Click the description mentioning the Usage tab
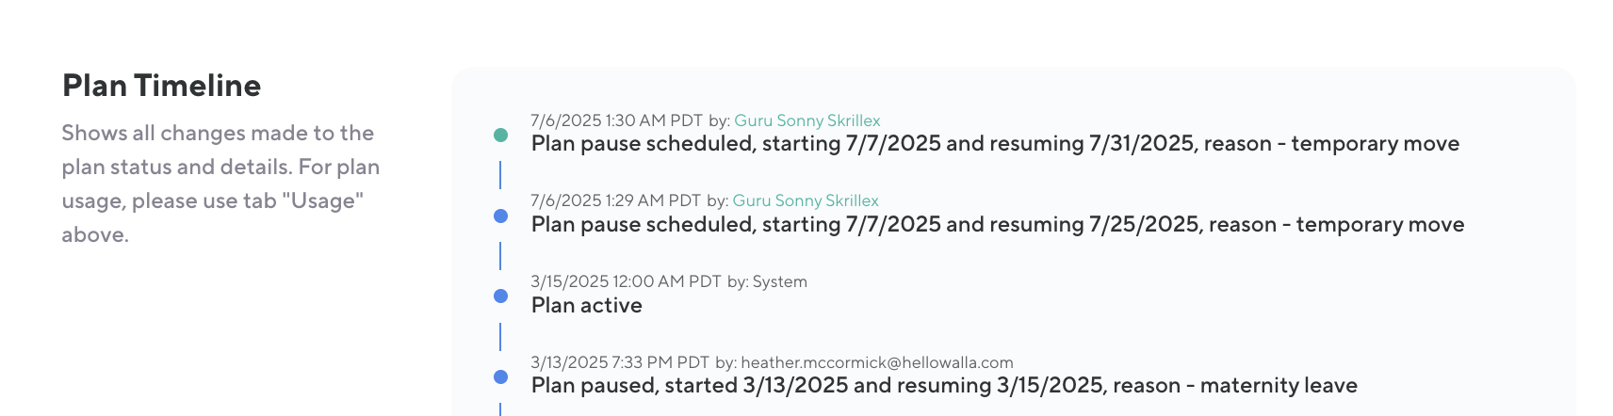The height and width of the screenshot is (416, 1613). pyautogui.click(x=220, y=184)
